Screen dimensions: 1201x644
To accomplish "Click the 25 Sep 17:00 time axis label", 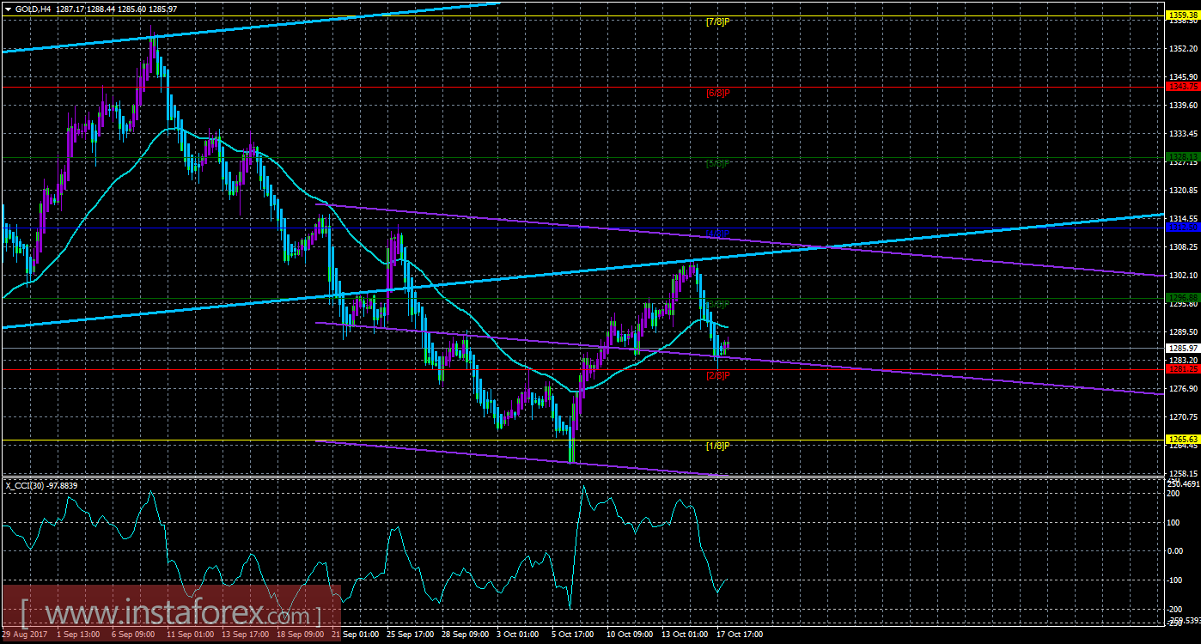I will [412, 635].
